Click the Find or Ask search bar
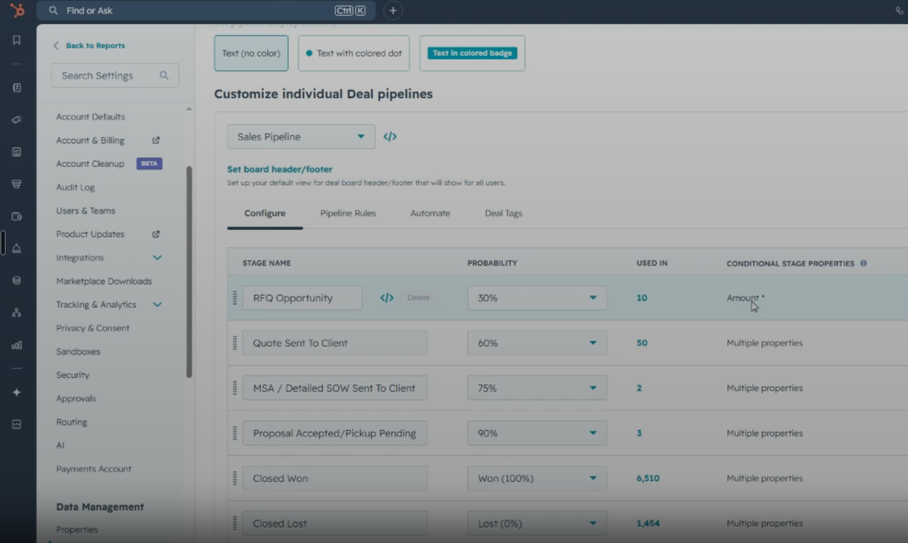This screenshot has height=543, width=908. point(206,11)
